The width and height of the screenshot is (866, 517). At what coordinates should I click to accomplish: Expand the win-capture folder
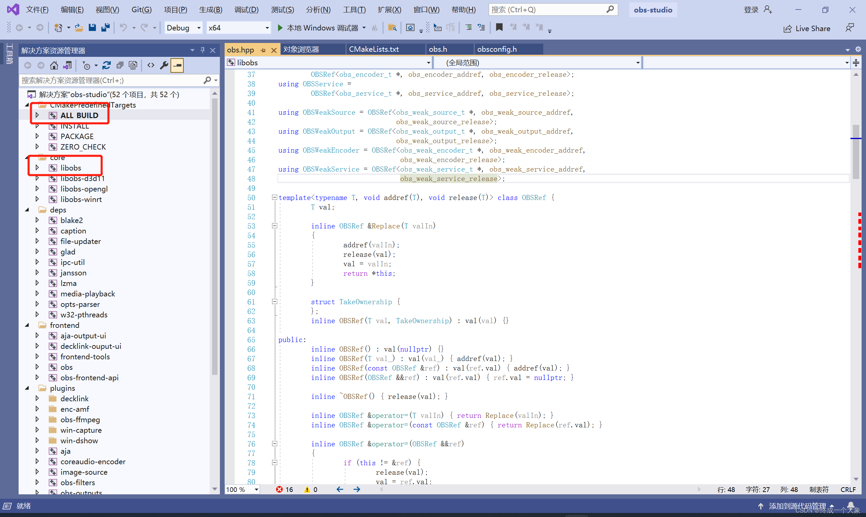(x=37, y=430)
